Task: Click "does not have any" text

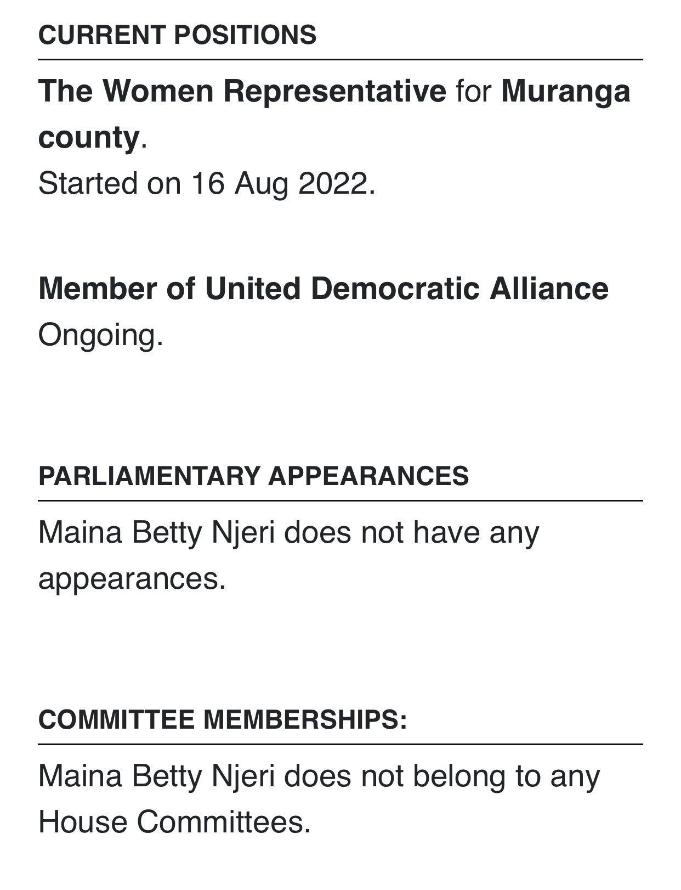Action: tap(411, 532)
